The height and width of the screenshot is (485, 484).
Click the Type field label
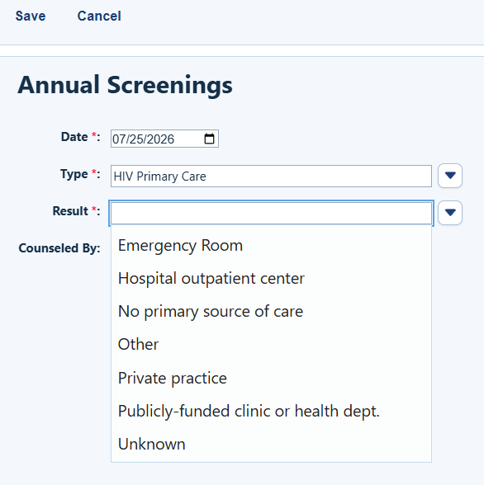click(80, 174)
